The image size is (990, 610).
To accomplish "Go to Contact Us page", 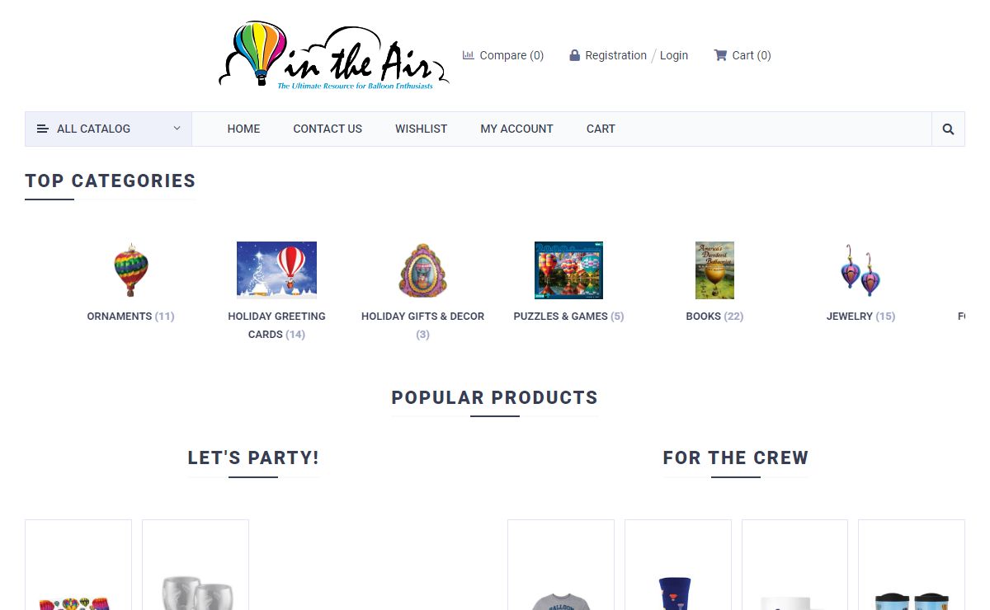I will click(328, 129).
